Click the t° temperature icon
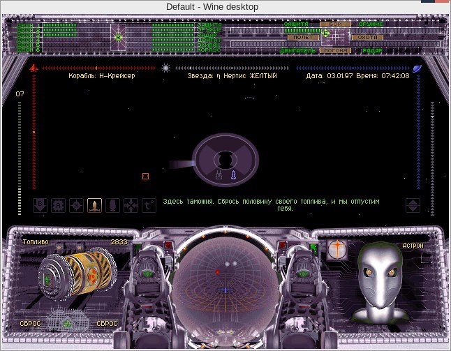The width and height of the screenshot is (451, 351). tap(149, 205)
